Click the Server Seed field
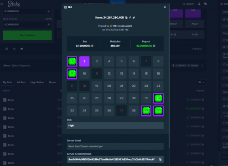 [x=115, y=146]
